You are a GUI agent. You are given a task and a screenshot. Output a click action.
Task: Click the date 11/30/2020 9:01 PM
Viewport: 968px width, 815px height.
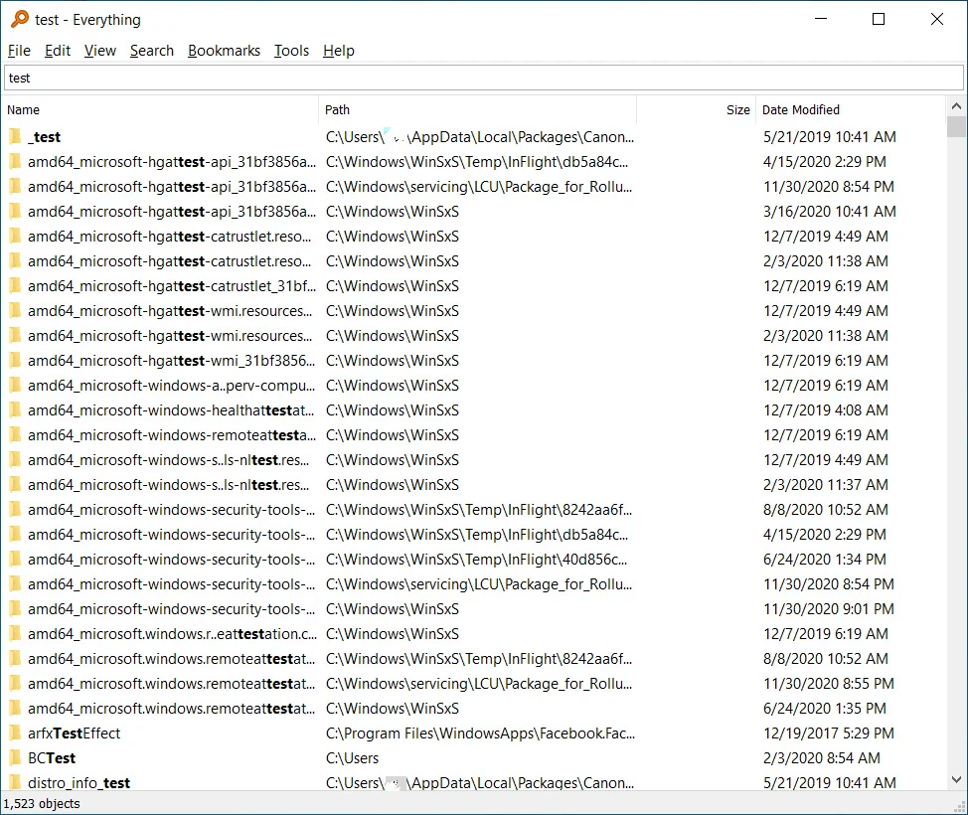pyautogui.click(x=829, y=609)
